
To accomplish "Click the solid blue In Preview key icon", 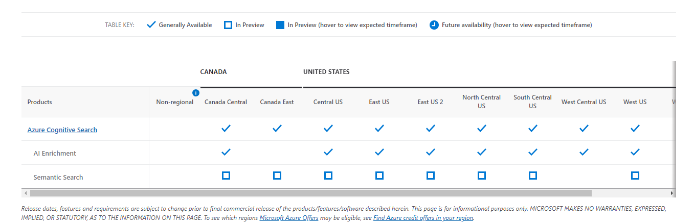I will pos(280,25).
